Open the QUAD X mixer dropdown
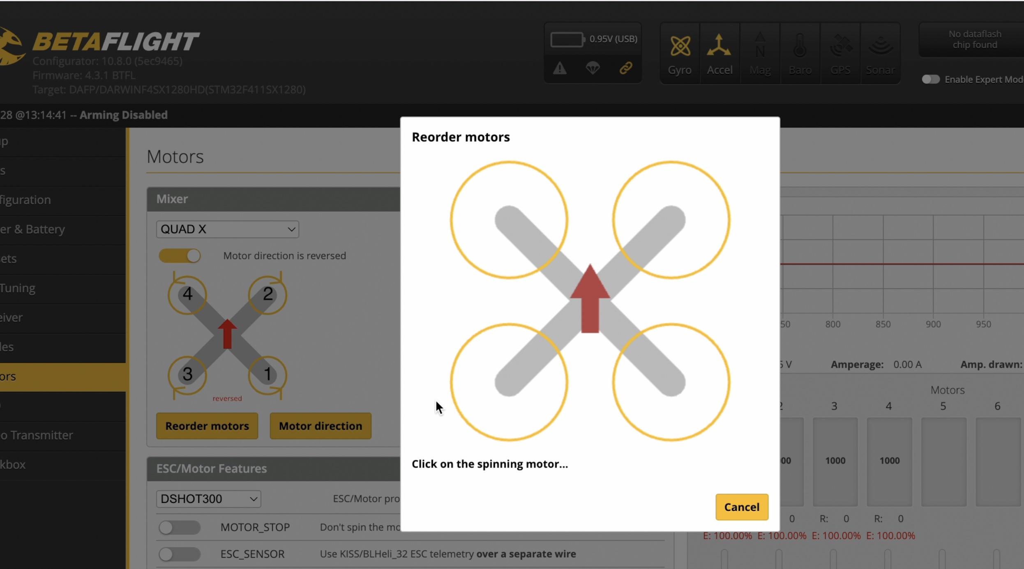Image resolution: width=1024 pixels, height=569 pixels. click(227, 229)
